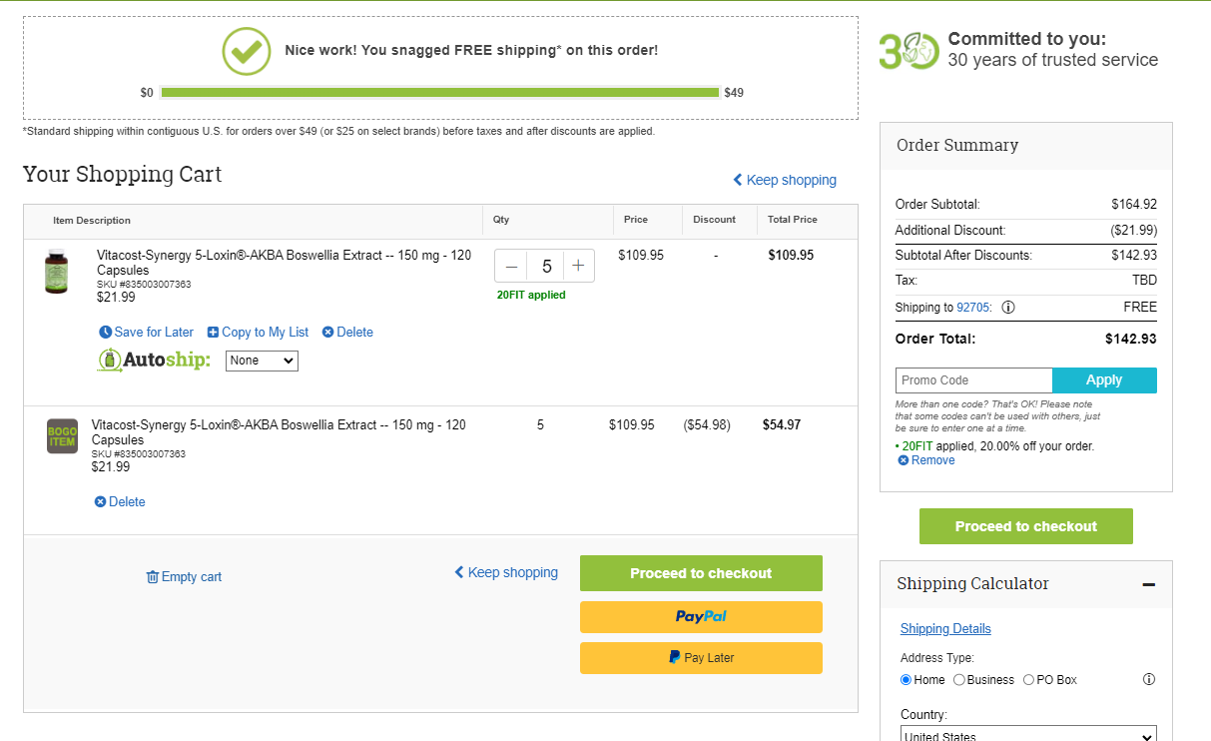Open the BOGO Boswellia Extract product title
This screenshot has width=1211, height=741.
(279, 432)
